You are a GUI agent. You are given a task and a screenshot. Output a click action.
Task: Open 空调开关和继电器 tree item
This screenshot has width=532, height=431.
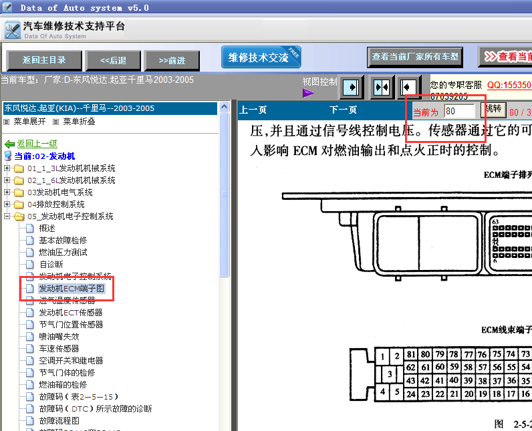[x=71, y=360]
